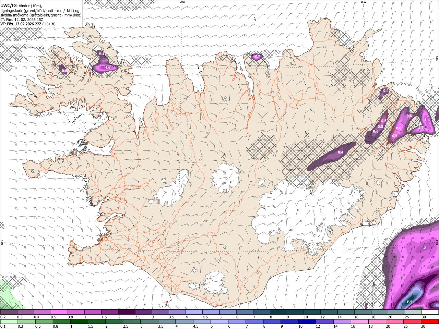Pick the lower-row pink swatch labeled 20
Viewport: 439px width, 329px height.
[395, 321]
